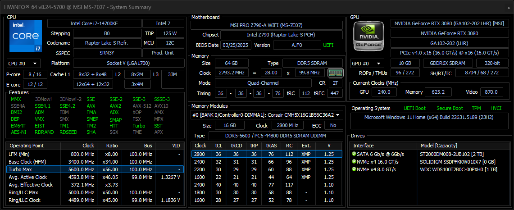Click green status icon beside SATA 6 Gb/s

coord(354,154)
